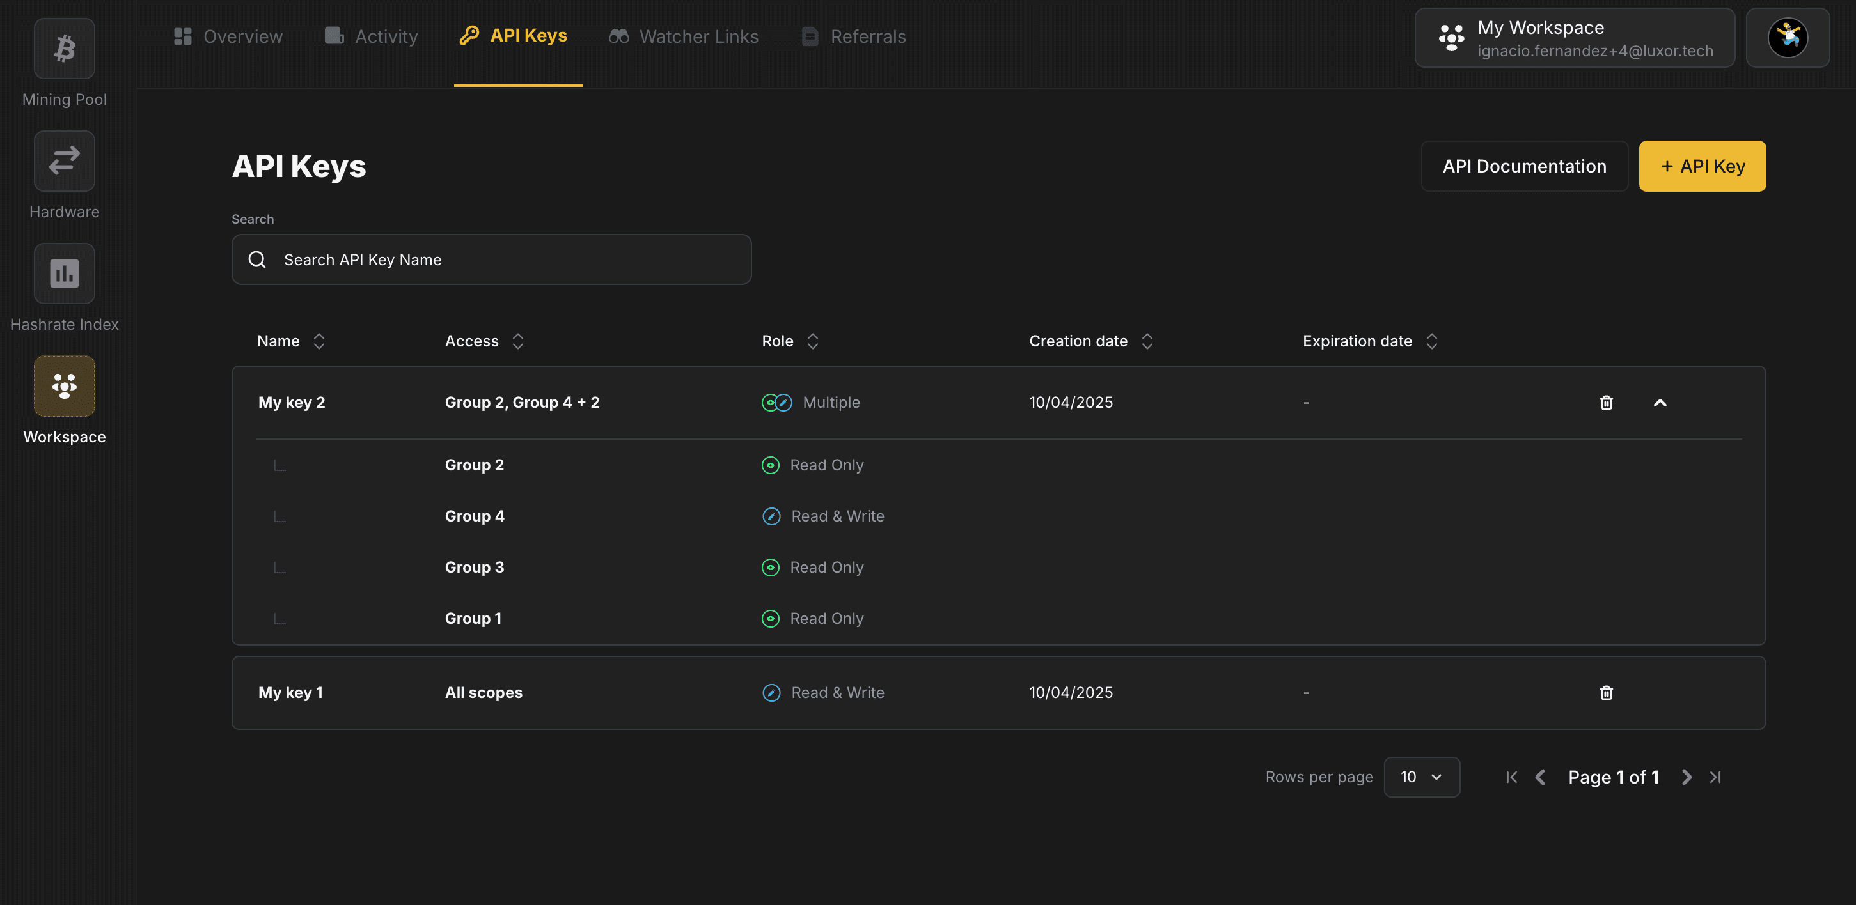
Task: Click My key 1 creation date 10/04/2025
Action: tap(1071, 693)
